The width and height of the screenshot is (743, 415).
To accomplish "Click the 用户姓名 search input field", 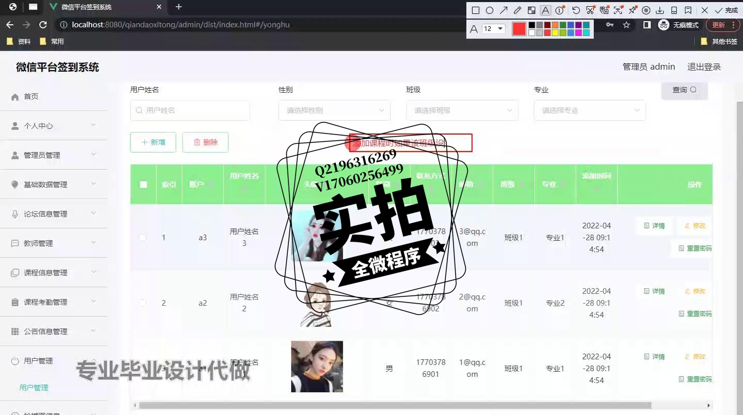I will 190,110.
